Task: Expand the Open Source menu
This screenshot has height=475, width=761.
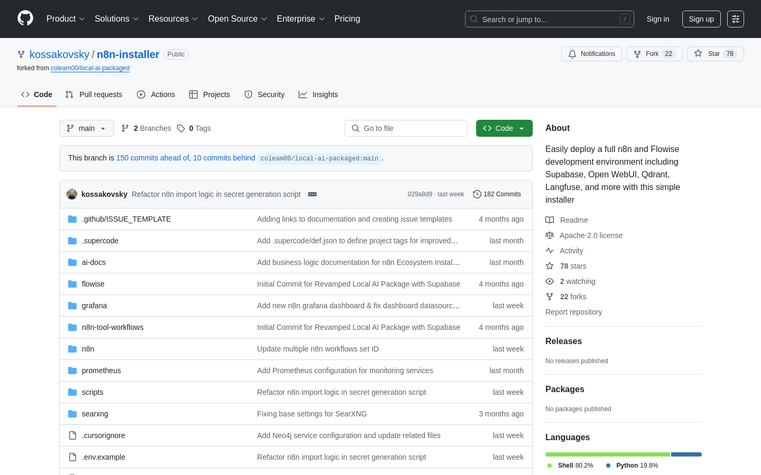Action: [x=238, y=19]
